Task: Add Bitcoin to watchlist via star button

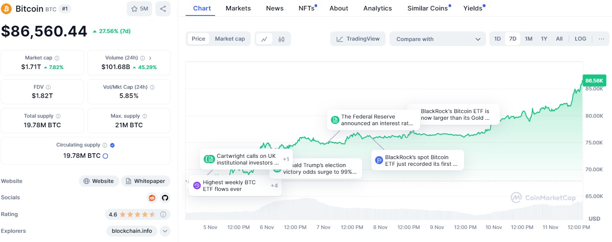Action: 139,9
